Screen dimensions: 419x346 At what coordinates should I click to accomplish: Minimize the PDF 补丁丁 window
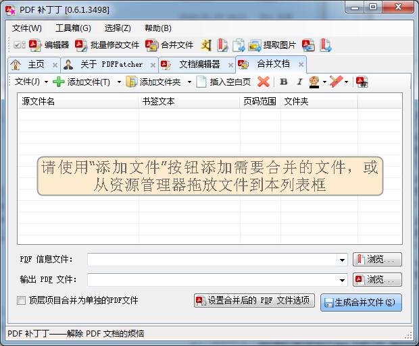(x=355, y=7)
